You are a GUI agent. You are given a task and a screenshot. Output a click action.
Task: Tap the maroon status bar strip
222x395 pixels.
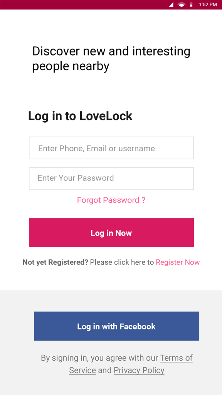pyautogui.click(x=111, y=5)
